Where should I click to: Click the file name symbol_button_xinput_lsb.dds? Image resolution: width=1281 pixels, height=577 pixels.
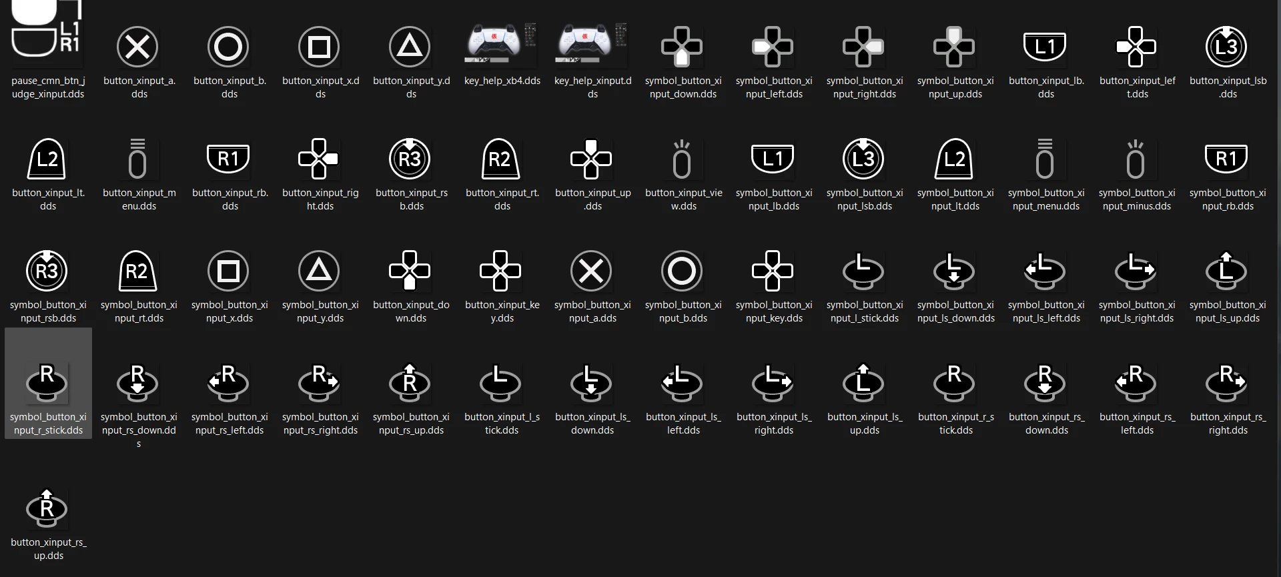coord(865,199)
